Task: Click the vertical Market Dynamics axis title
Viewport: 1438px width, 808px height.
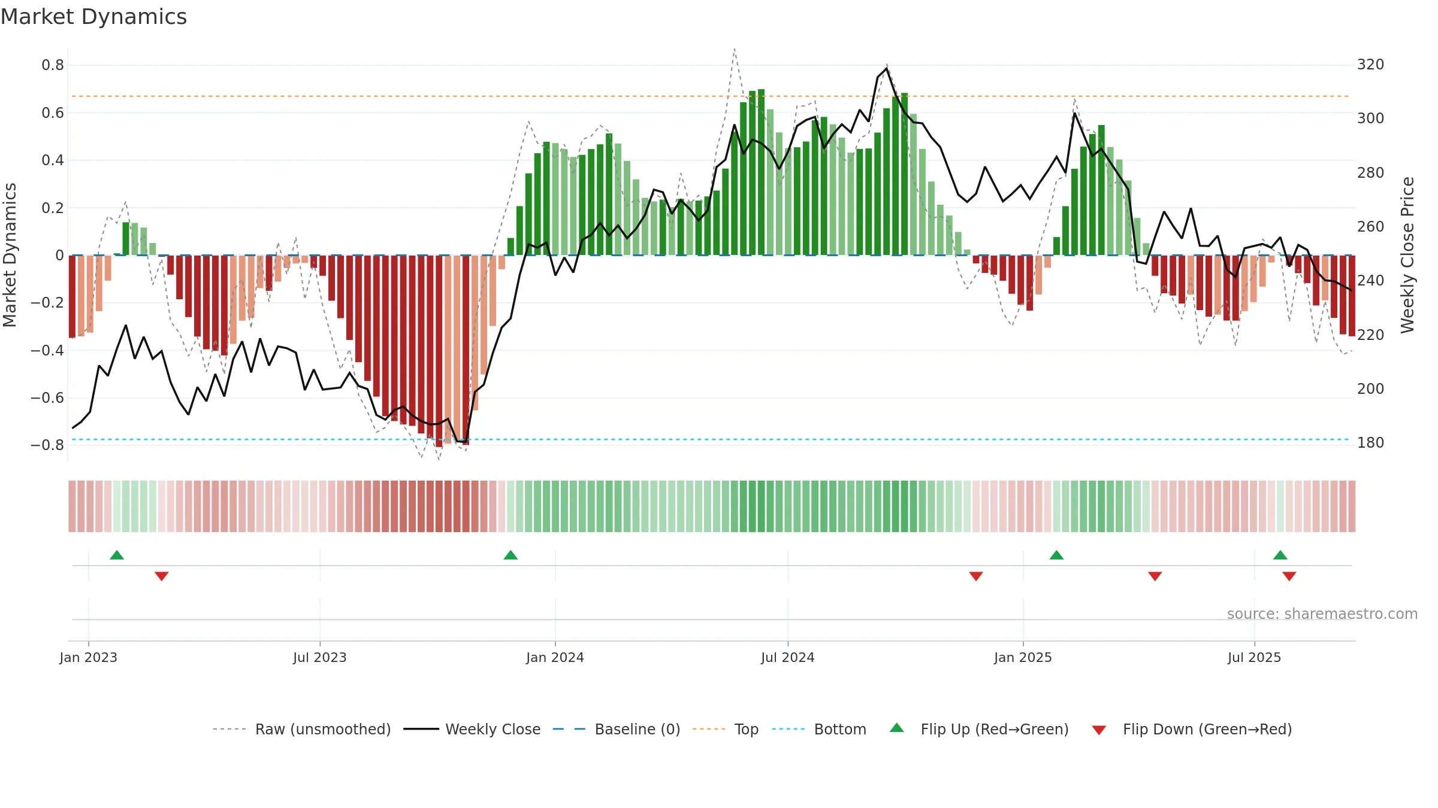Action: click(10, 255)
